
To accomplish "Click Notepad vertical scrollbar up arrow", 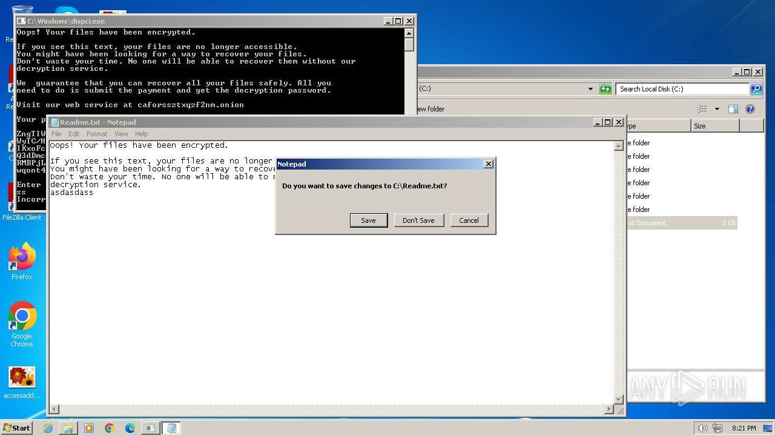I will coord(618,146).
